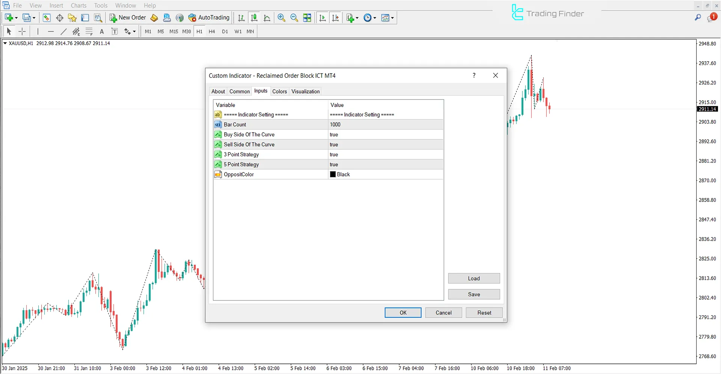Image resolution: width=721 pixels, height=374 pixels.
Task: Select the Crosshair tool
Action: coord(22,31)
